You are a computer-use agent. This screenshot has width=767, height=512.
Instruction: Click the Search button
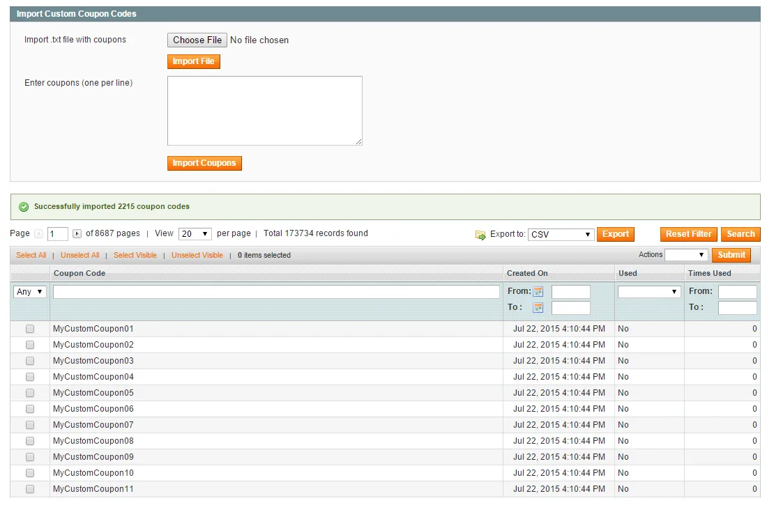(x=741, y=235)
